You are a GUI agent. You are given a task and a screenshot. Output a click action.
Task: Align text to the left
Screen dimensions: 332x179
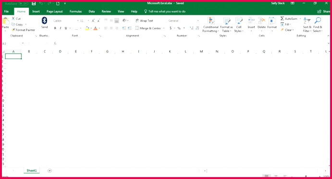(x=106, y=28)
